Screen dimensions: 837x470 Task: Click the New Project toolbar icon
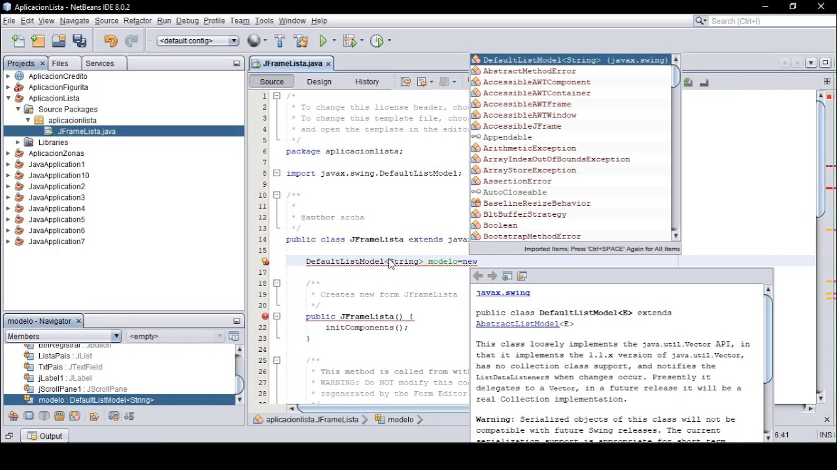38,41
